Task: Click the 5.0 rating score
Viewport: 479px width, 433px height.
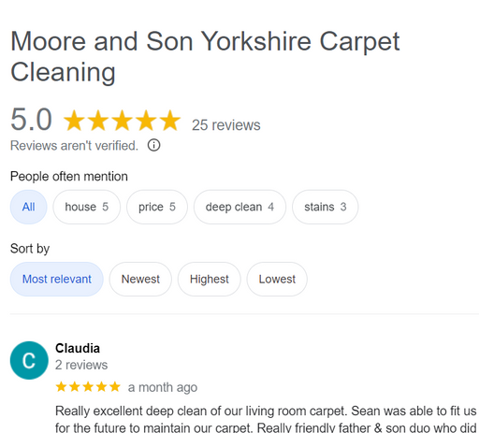Action: pyautogui.click(x=31, y=119)
